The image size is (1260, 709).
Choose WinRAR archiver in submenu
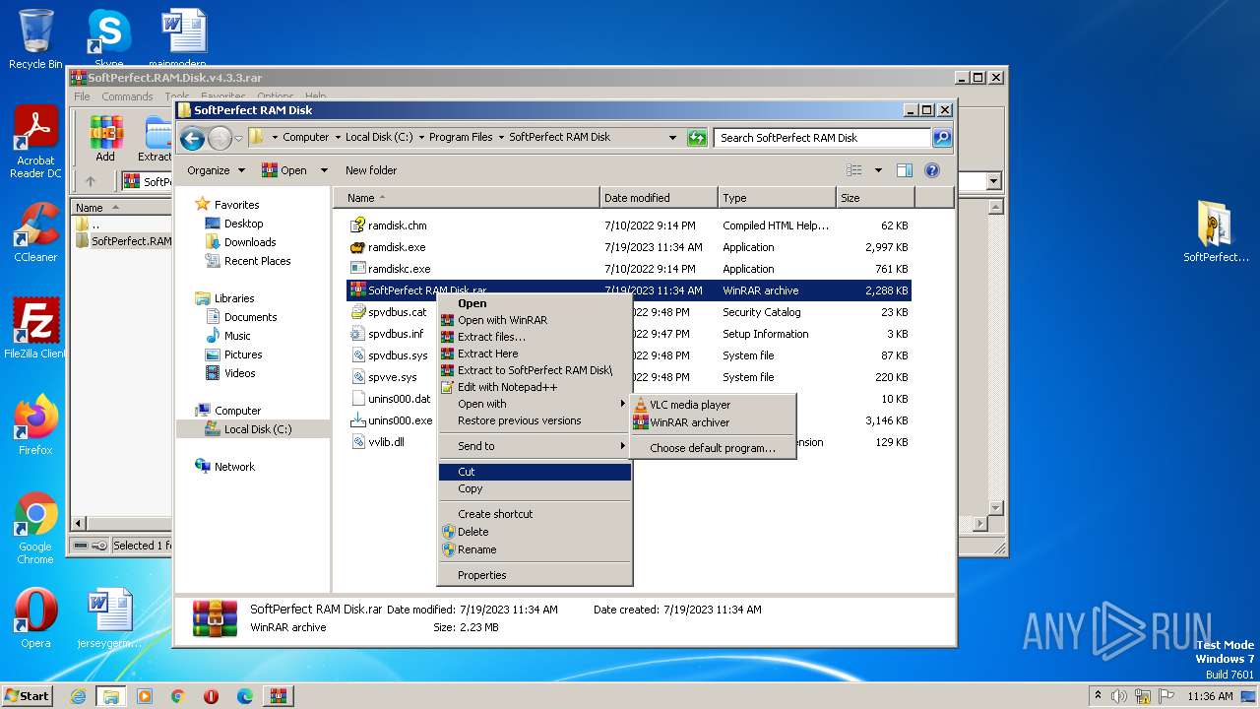(713, 422)
